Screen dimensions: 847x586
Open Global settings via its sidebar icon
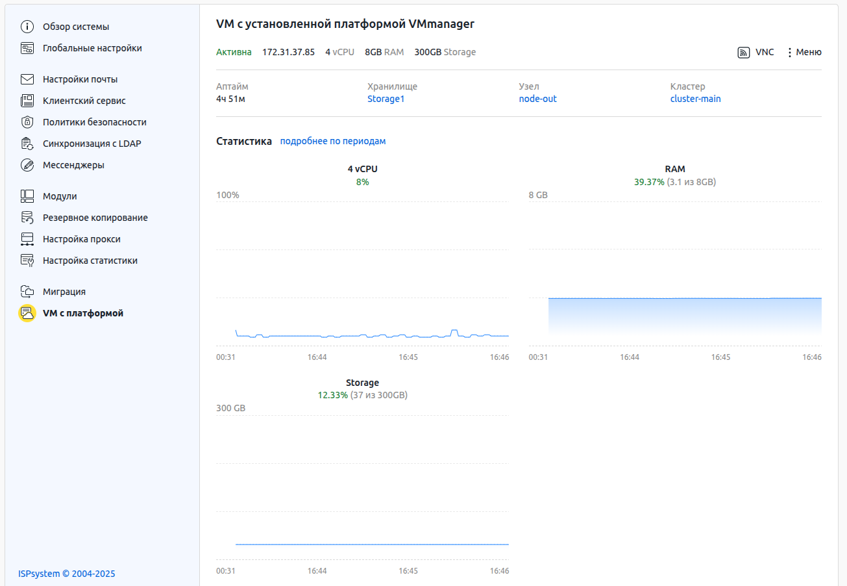[x=27, y=48]
